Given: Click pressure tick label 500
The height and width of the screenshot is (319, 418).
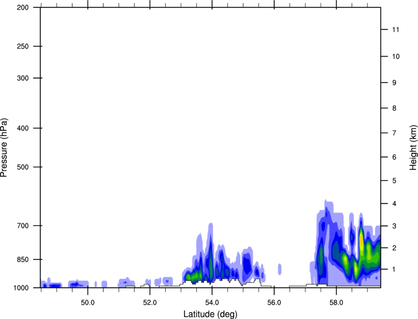Looking at the screenshot, I should point(23,167).
